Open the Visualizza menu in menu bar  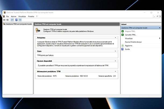tap(22, 16)
